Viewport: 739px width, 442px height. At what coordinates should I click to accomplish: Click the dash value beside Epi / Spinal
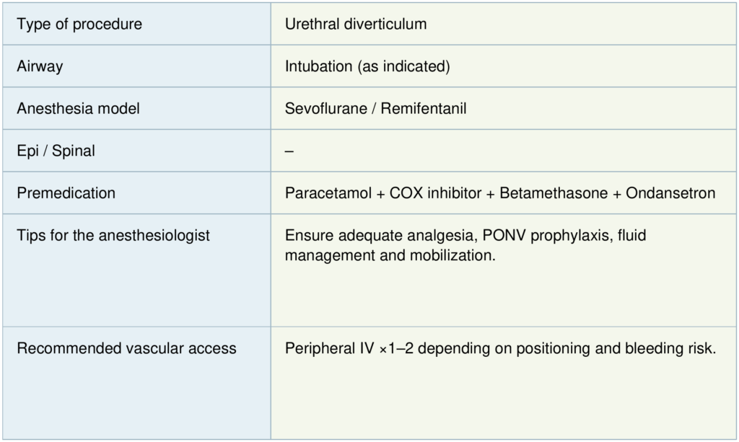289,151
